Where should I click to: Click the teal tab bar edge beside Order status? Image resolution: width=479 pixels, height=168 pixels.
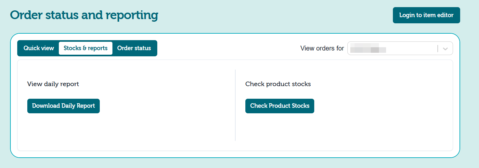[156, 48]
